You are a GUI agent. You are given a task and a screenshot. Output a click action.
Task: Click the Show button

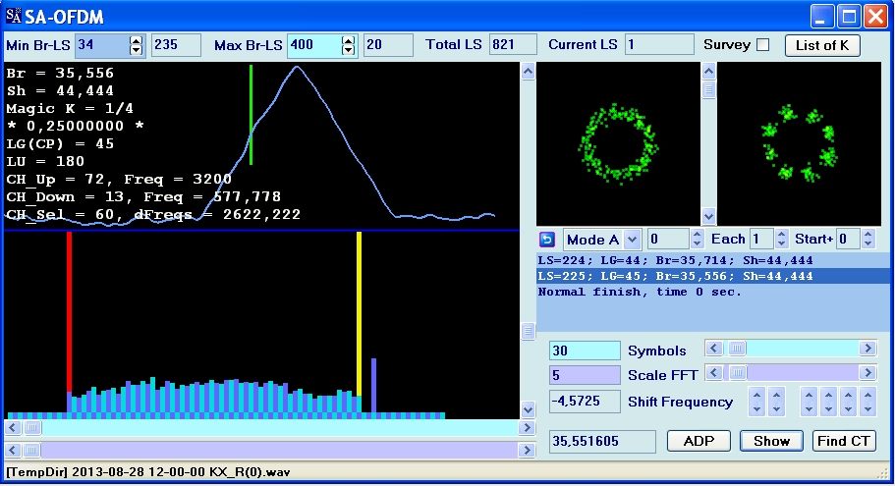tap(772, 441)
